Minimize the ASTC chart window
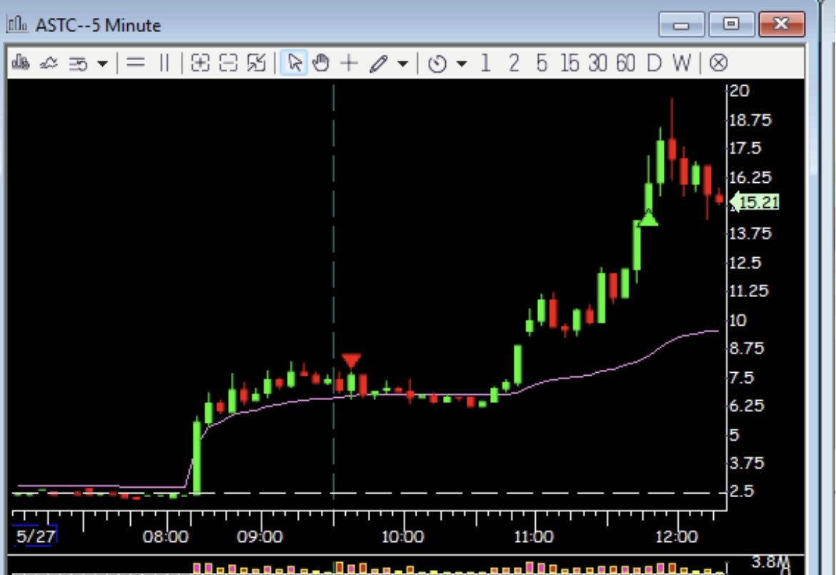The height and width of the screenshot is (575, 836). (682, 24)
